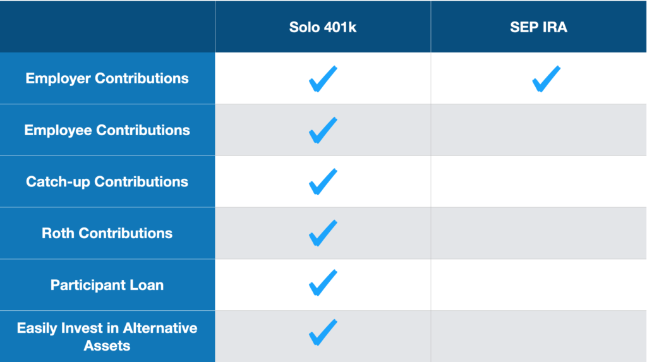Select the SEP IRA column header
This screenshot has height=362, width=647.
coord(538,27)
